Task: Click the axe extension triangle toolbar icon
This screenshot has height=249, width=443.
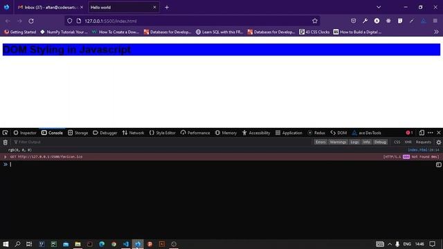Action: (x=423, y=21)
